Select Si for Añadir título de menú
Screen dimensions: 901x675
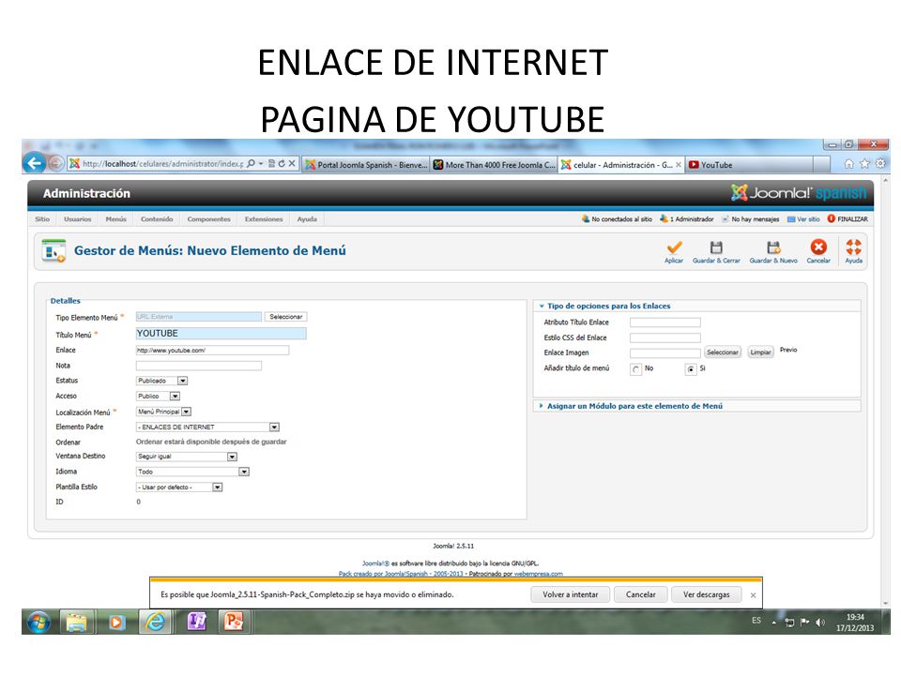coord(691,369)
